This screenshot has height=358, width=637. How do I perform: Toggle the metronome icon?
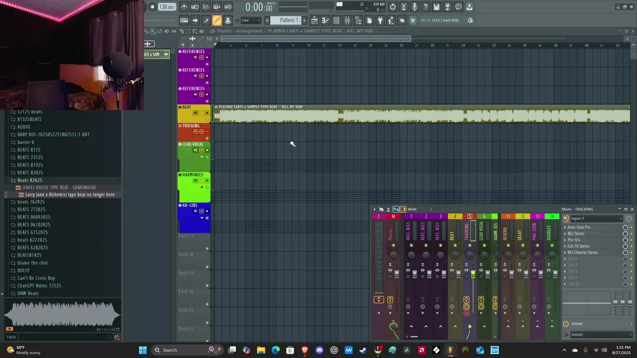[x=184, y=7]
